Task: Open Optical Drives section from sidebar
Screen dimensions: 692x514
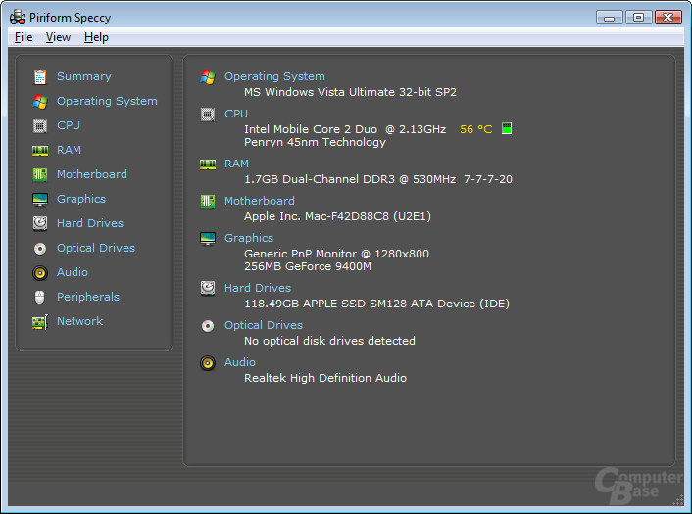Action: pos(96,248)
